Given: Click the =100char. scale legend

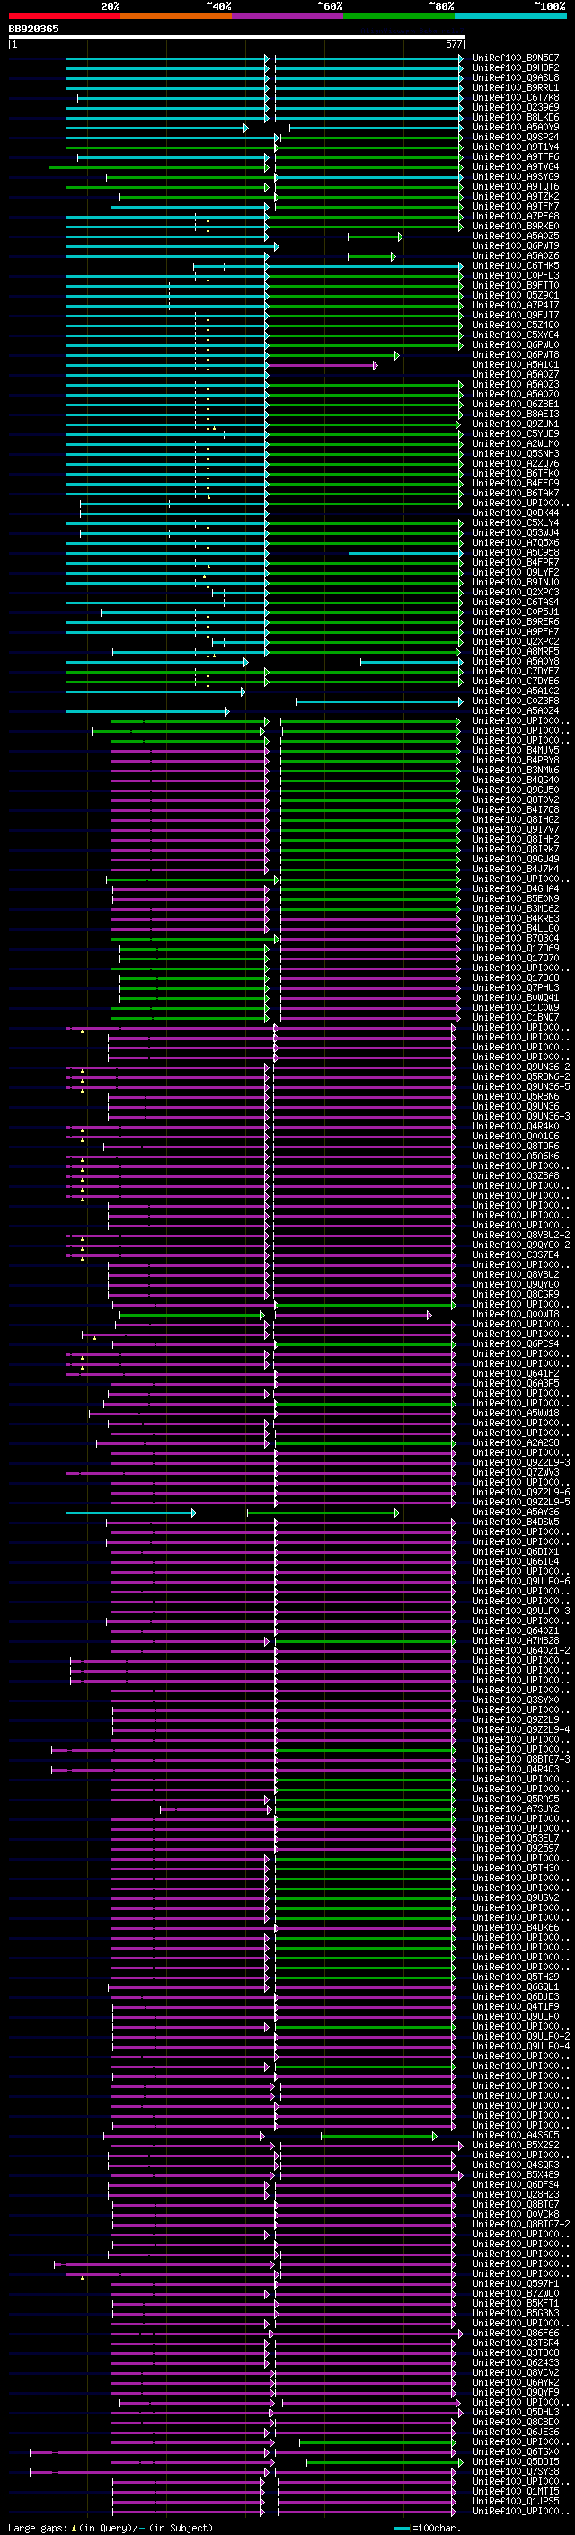Looking at the screenshot, I should click(x=428, y=2527).
